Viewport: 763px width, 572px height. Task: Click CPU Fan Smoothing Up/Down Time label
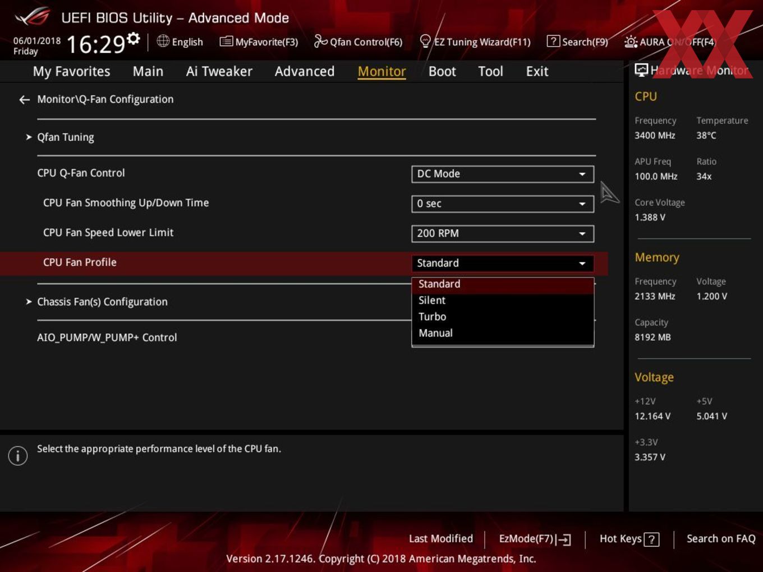tap(126, 203)
